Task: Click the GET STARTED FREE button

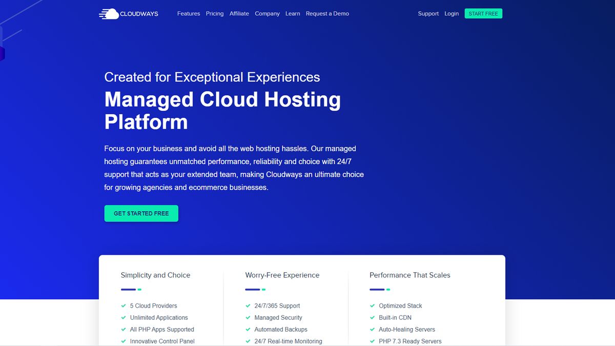Action: (x=141, y=213)
